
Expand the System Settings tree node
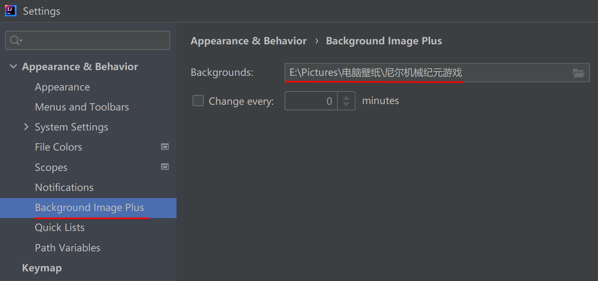(x=26, y=127)
